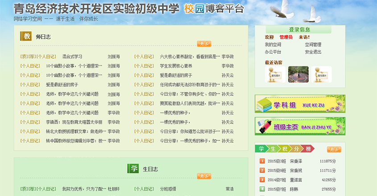
Task: Open the student post 分班感悟
Action: pos(168,189)
